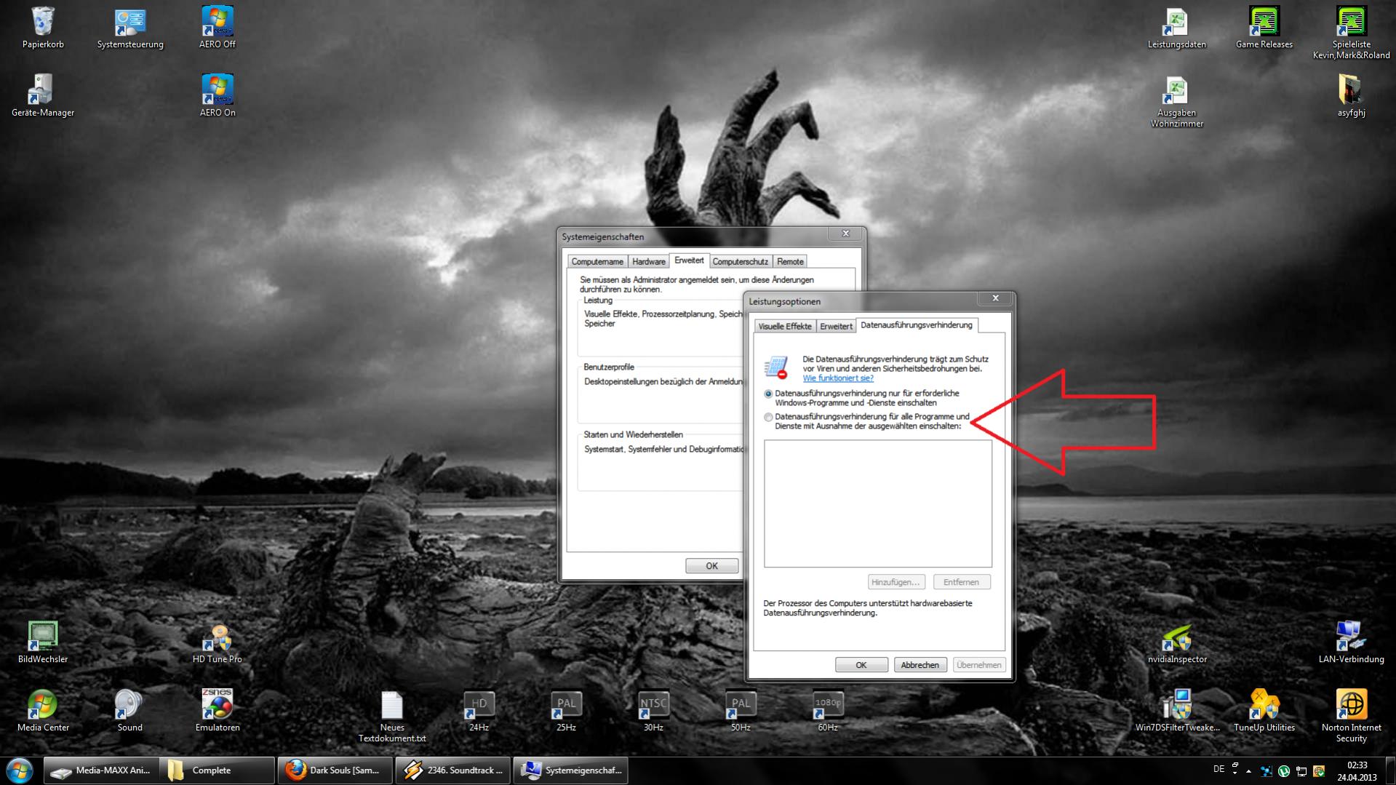This screenshot has width=1396, height=785.
Task: Close the Systemeigenschaften window
Action: [x=845, y=234]
